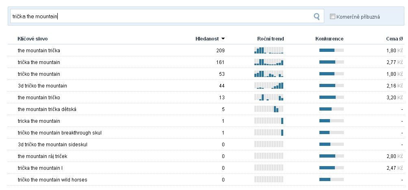Select keyword "the mountain trička dětská"
408x190 pixels.
tap(47, 109)
